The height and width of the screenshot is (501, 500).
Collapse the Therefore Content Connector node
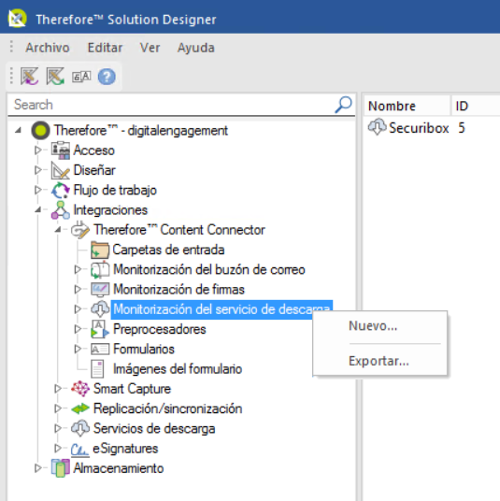click(58, 229)
